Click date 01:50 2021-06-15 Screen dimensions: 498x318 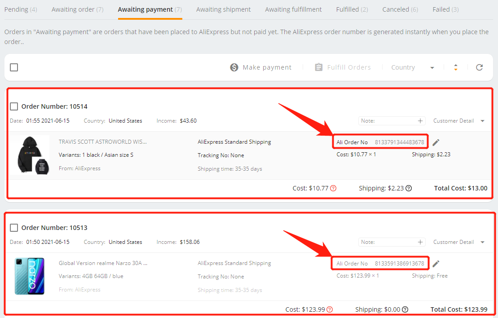(48, 242)
